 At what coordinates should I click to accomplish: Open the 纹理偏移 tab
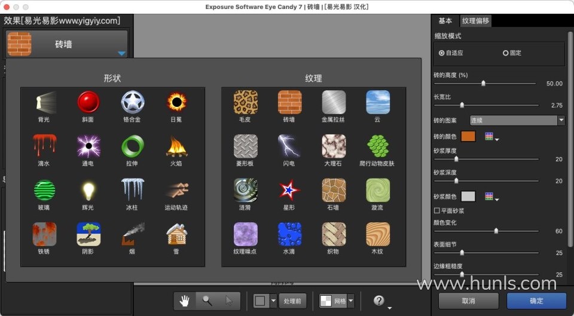[475, 21]
